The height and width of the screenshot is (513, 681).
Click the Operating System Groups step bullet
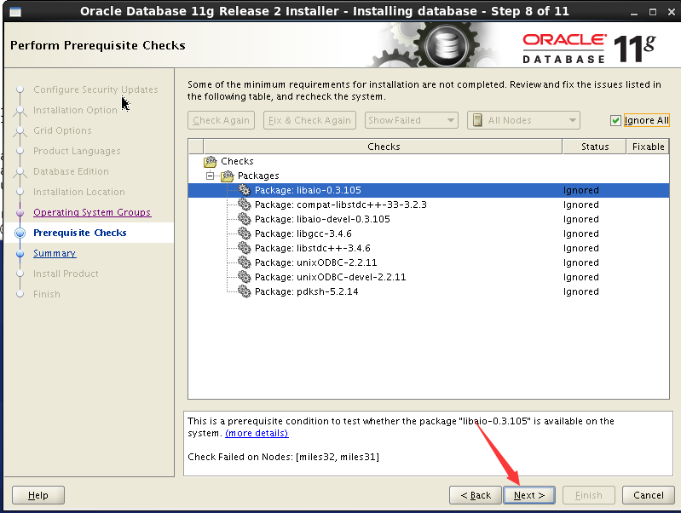click(x=20, y=212)
